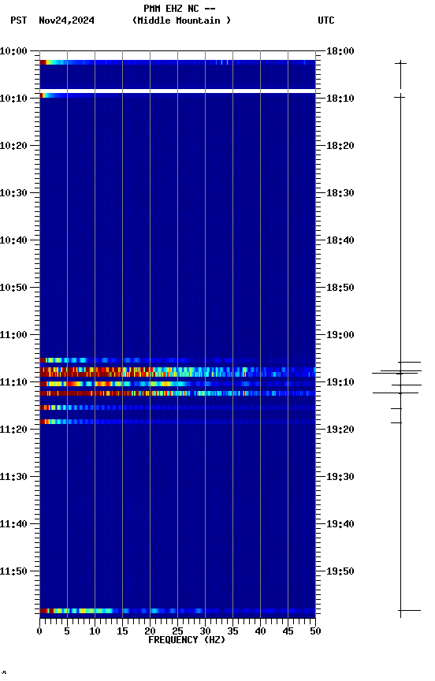Click the 19:20 UTC time label
435x681 pixels.
340,430
